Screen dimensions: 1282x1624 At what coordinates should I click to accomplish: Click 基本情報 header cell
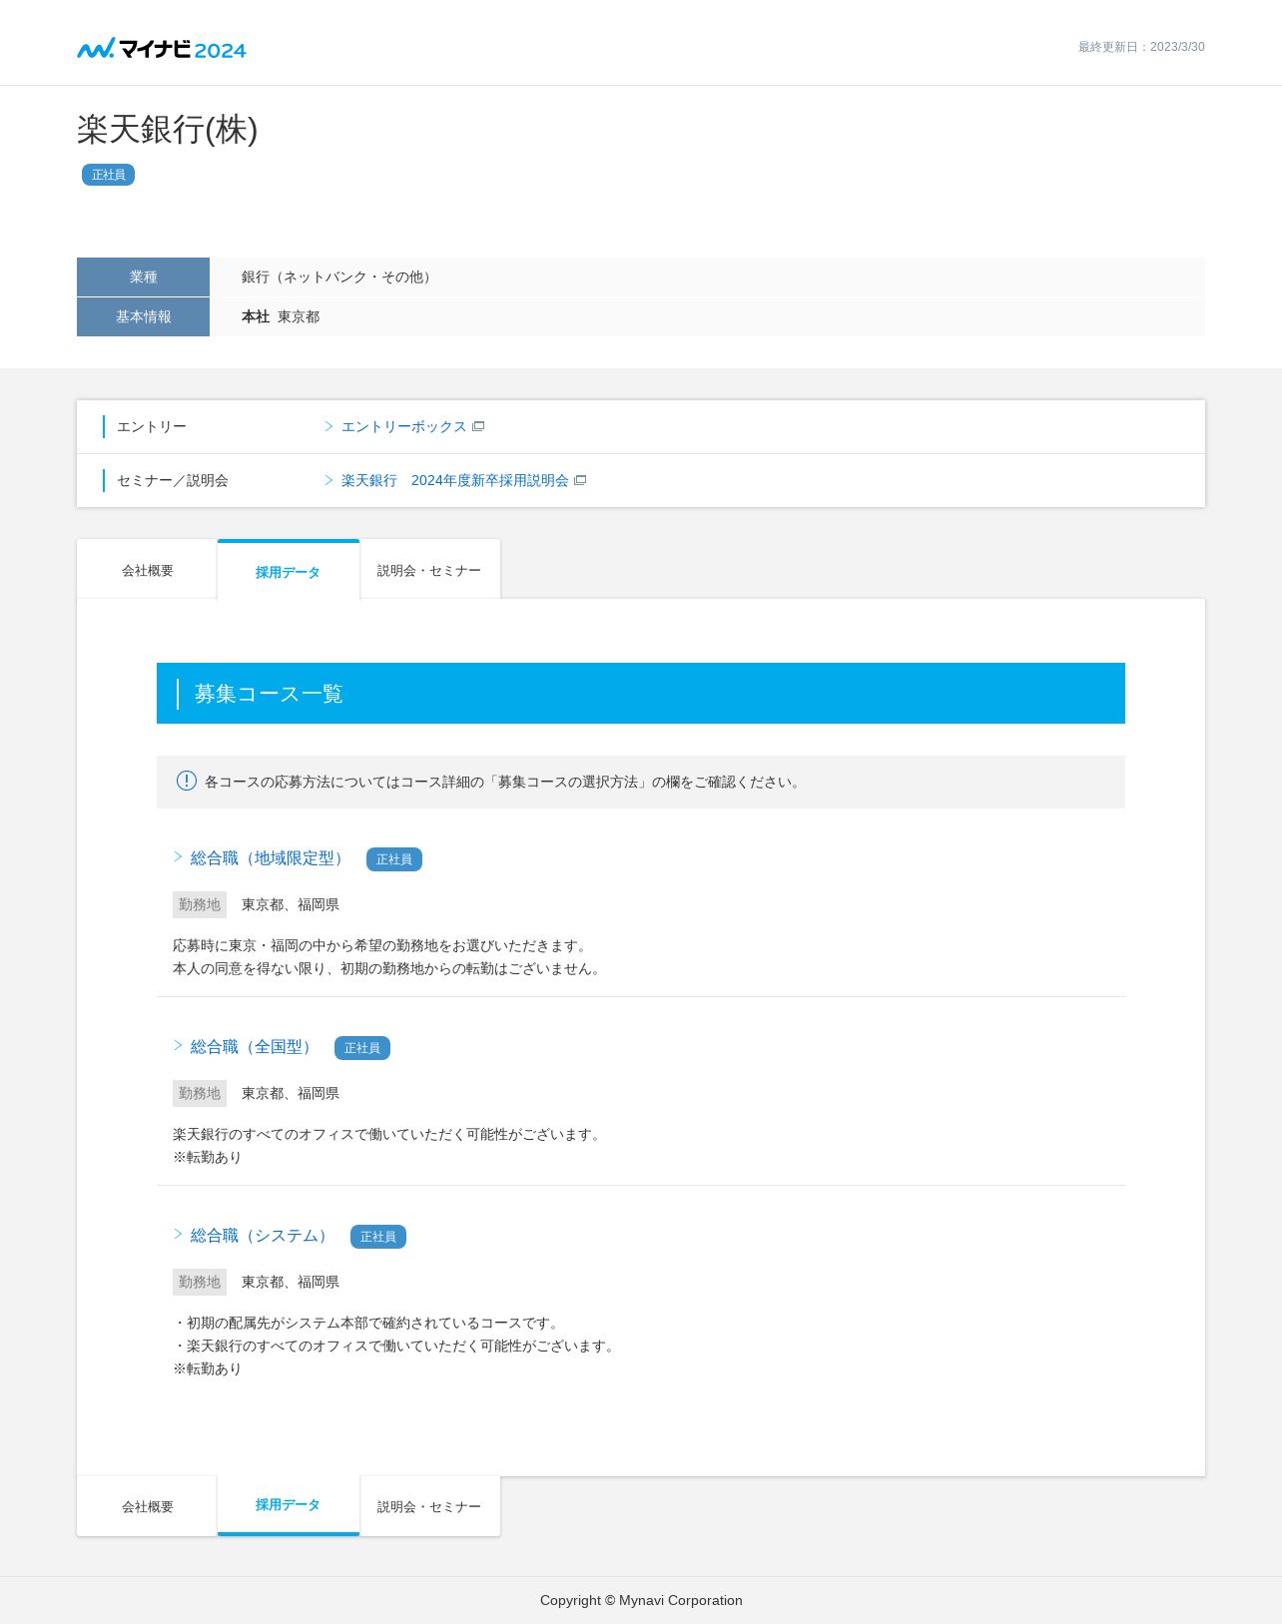(x=143, y=316)
